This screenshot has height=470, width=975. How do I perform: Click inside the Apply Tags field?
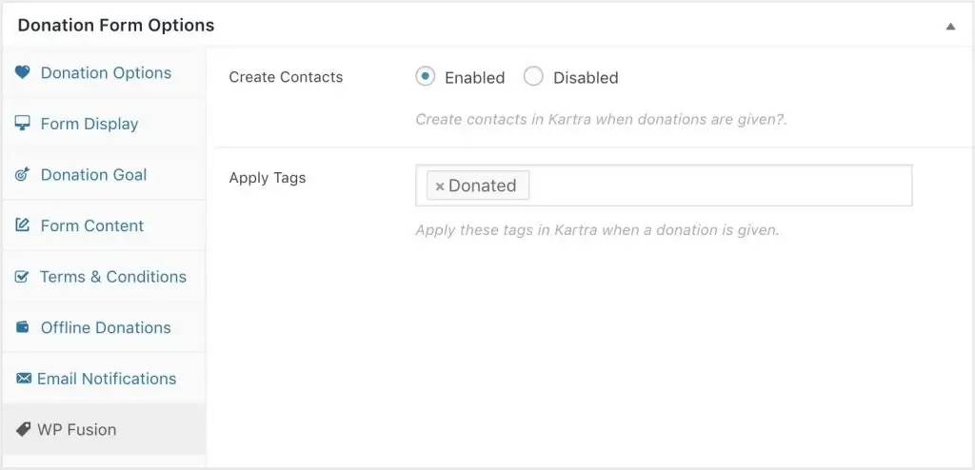[x=714, y=186]
